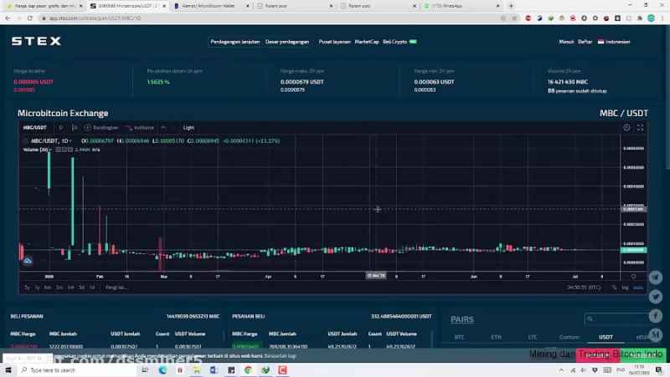Screen dimensions: 670x377
Task: Toggle chart fullscreen mode
Action: tap(640, 128)
